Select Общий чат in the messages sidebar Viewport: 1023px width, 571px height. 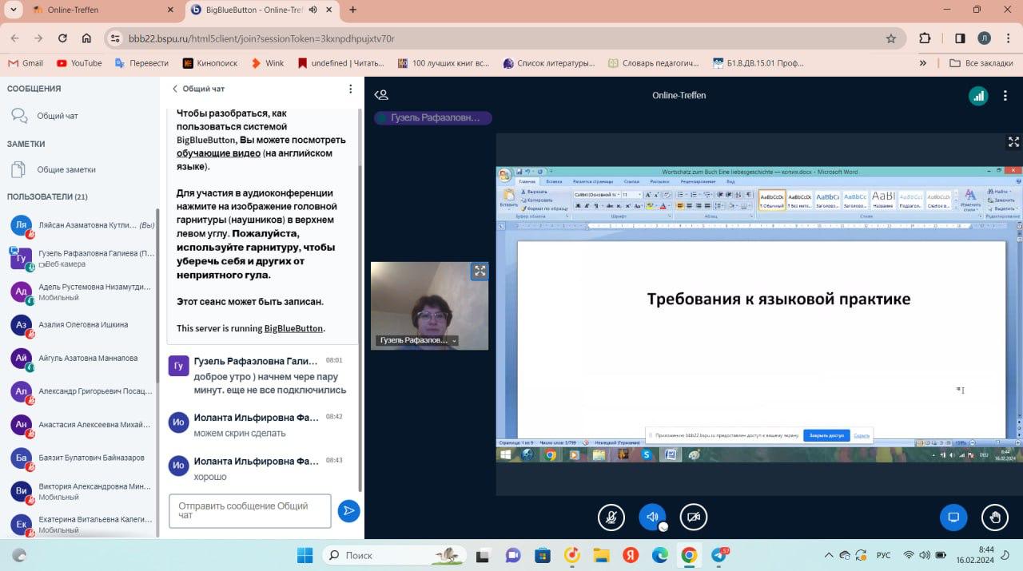57,116
